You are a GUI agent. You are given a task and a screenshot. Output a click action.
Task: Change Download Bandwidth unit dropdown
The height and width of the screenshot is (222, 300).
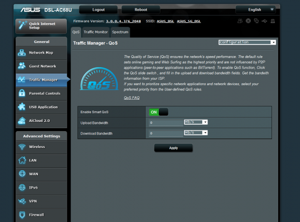tap(196, 133)
